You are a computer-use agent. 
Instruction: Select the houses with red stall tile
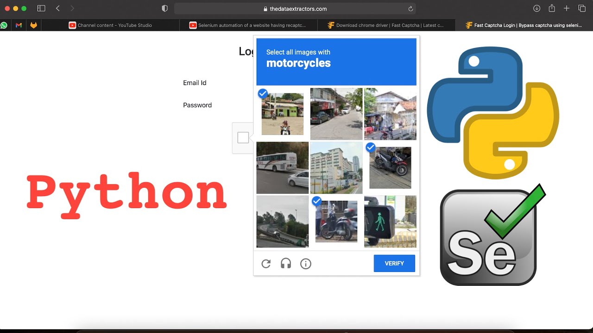coord(390,114)
